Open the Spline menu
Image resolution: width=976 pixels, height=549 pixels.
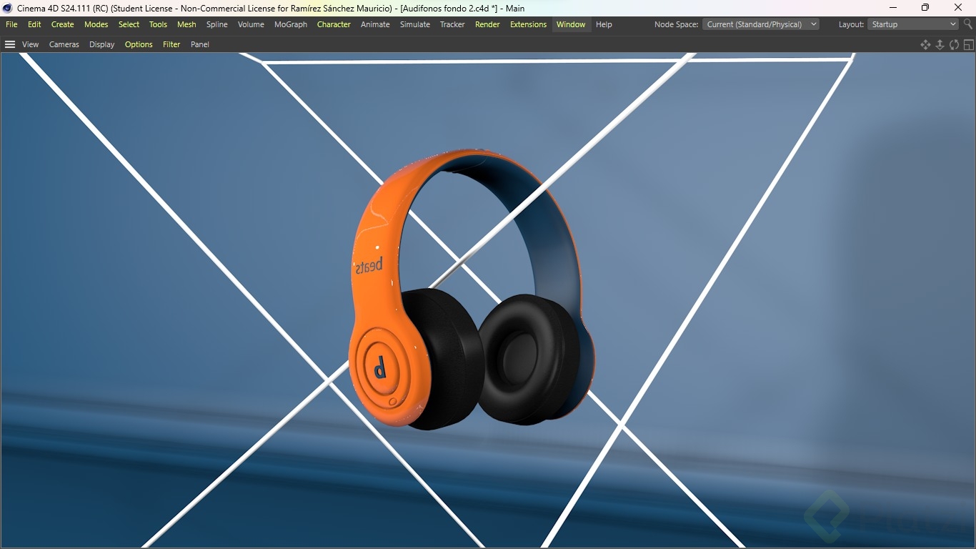coord(217,24)
